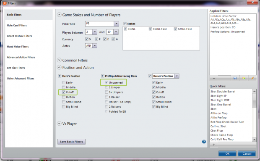Open the Poker Site dropdown
Viewport: 260px width, 161px height.
(117, 24)
